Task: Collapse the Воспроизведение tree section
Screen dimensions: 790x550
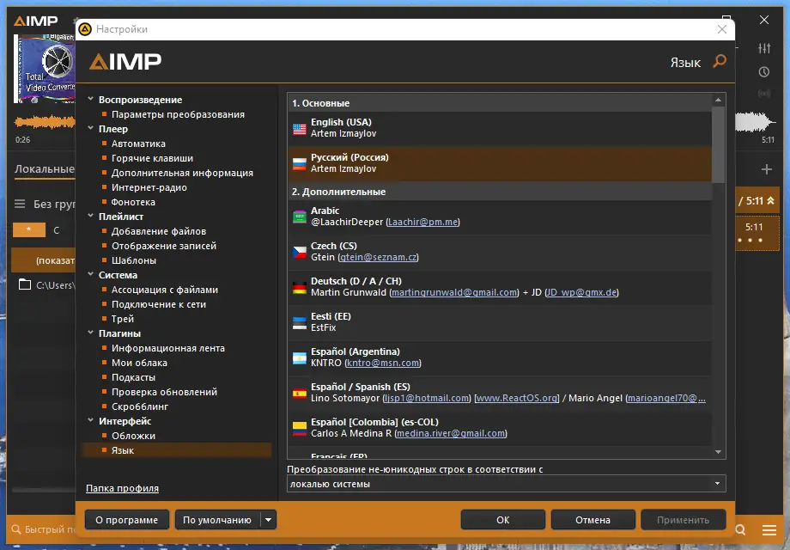Action: [x=91, y=100]
